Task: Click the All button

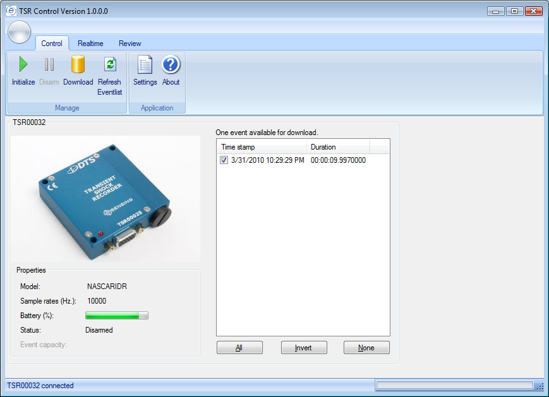Action: (239, 348)
